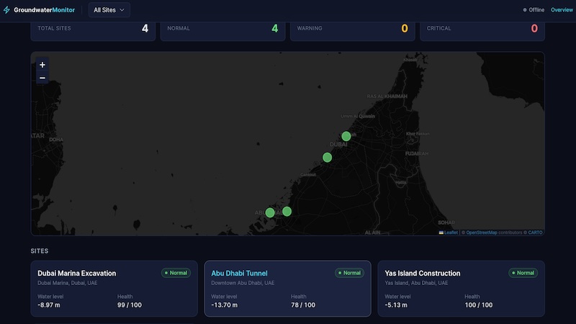Image resolution: width=576 pixels, height=324 pixels.
Task: Select the green marker southwest of Dubai label
Action: [328, 158]
